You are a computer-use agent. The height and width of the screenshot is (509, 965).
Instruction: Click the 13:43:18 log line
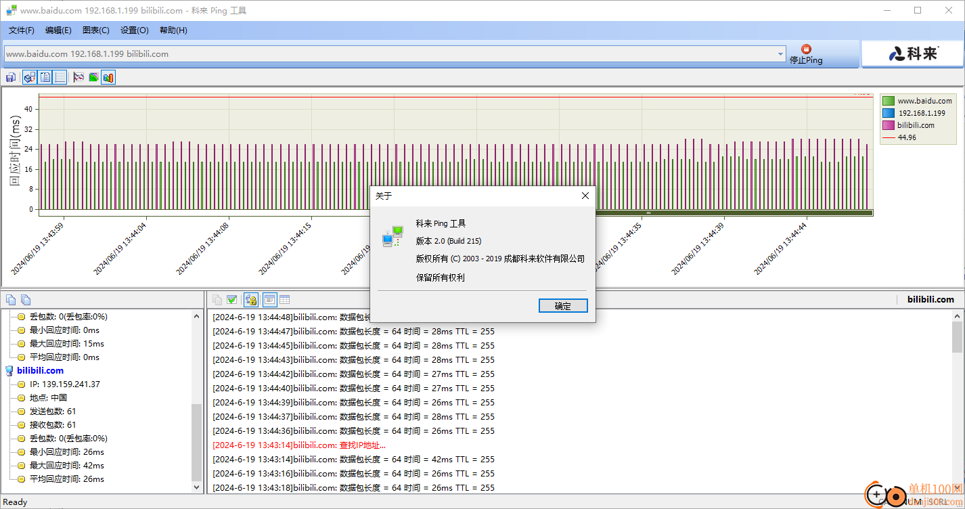point(353,487)
